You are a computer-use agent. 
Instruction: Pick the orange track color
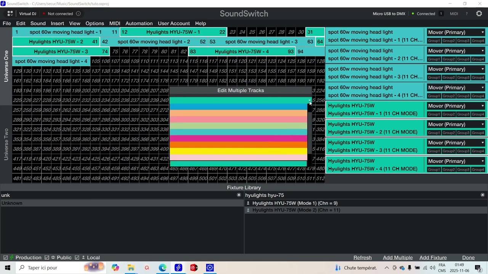(x=238, y=145)
